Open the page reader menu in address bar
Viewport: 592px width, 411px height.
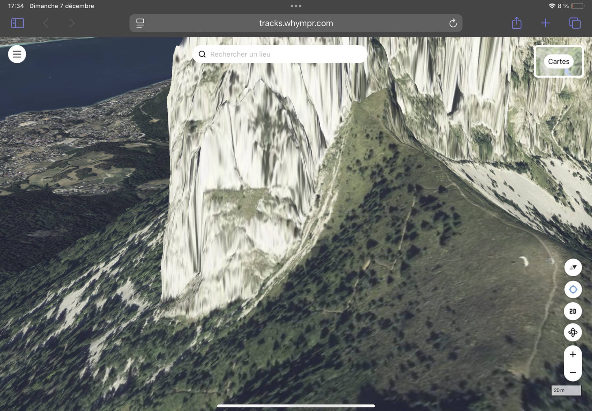coord(140,23)
